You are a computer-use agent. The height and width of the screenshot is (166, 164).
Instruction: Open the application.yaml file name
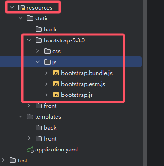[56, 150]
